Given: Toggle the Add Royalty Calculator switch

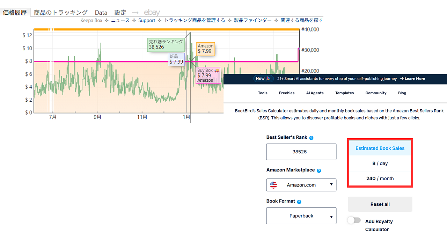Looking at the screenshot, I should (x=354, y=220).
